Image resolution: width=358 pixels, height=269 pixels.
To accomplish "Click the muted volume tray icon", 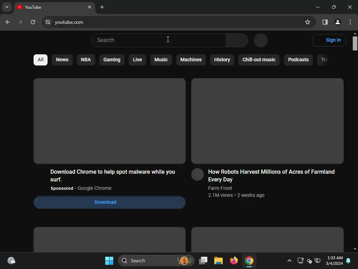I will click(x=309, y=261).
